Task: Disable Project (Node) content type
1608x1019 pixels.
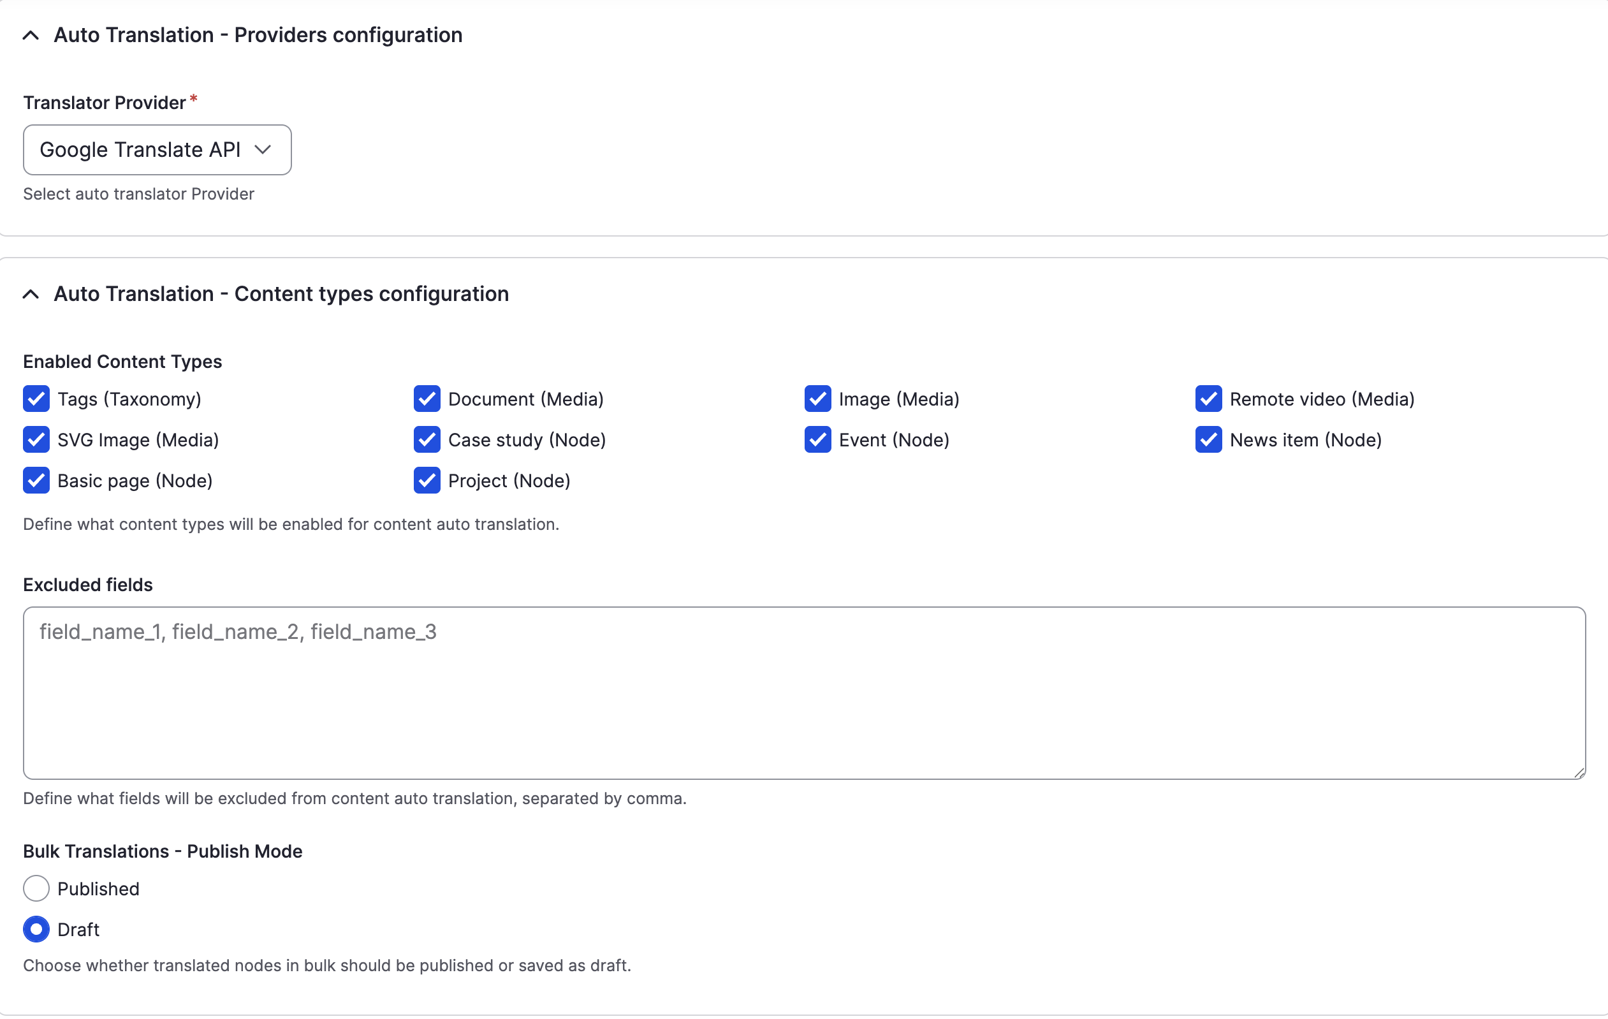Action: [x=427, y=481]
